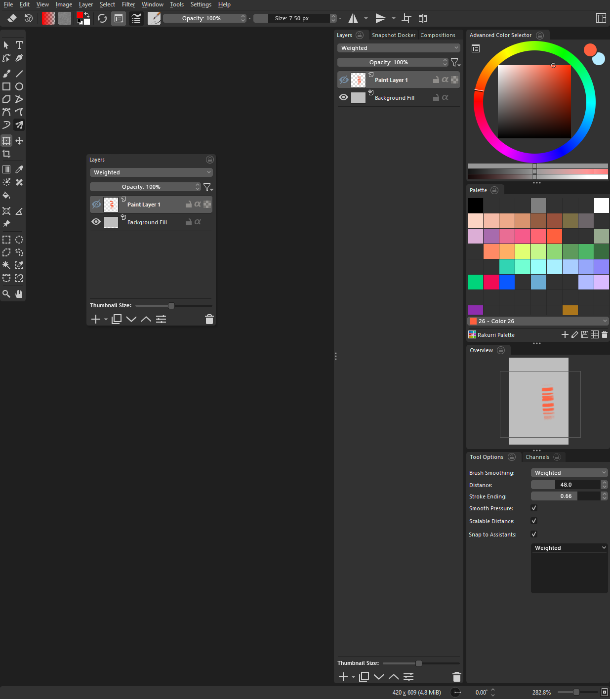Viewport: 610px width, 699px height.
Task: Open the Filter menu
Action: coord(128,4)
